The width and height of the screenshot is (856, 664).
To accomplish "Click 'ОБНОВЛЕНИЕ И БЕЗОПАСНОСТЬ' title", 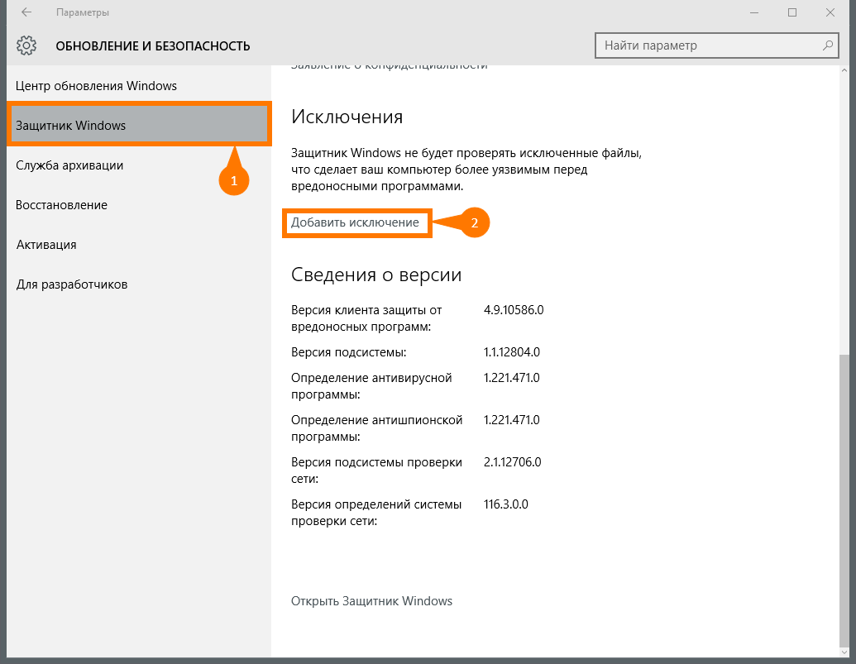I will tap(153, 46).
